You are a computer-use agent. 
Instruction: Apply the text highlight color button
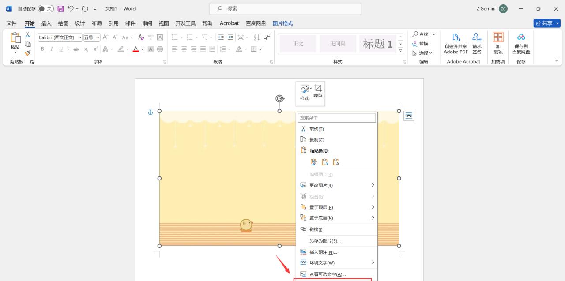pos(121,49)
